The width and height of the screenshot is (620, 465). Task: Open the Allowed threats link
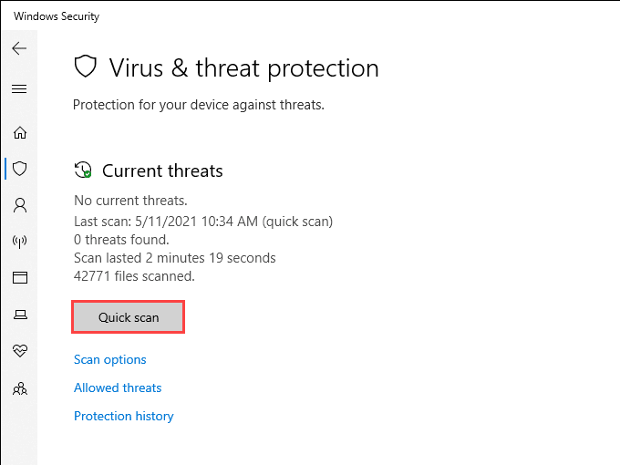click(118, 387)
